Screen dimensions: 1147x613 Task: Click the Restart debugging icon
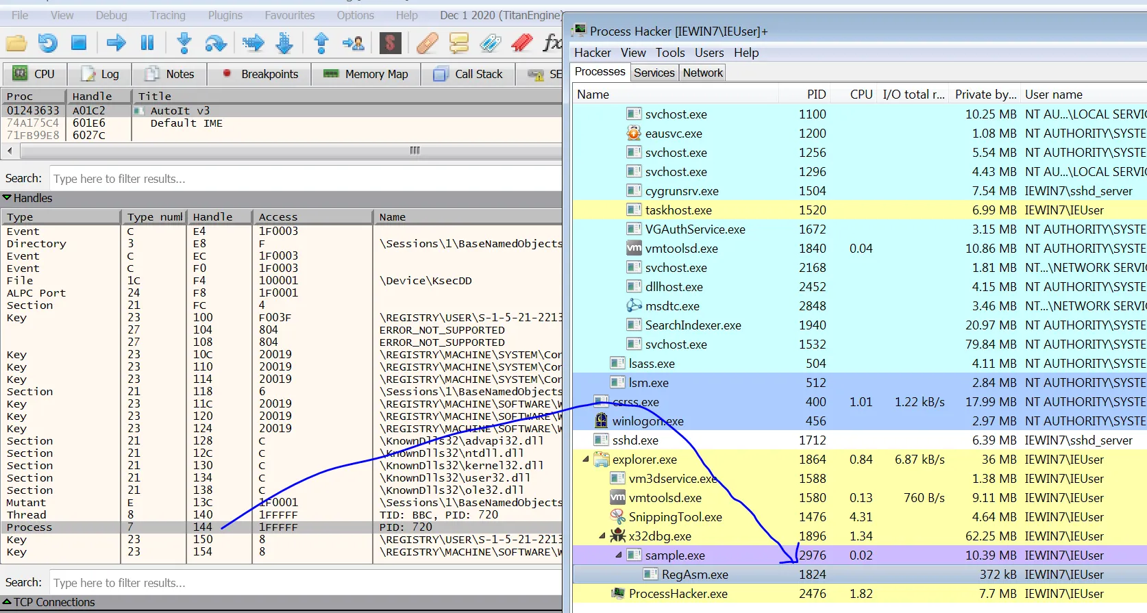point(47,43)
